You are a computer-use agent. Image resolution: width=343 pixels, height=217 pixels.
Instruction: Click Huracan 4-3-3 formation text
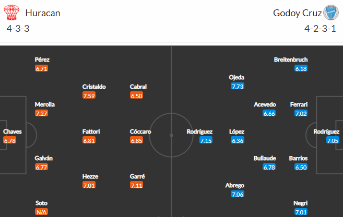[x=18, y=29]
